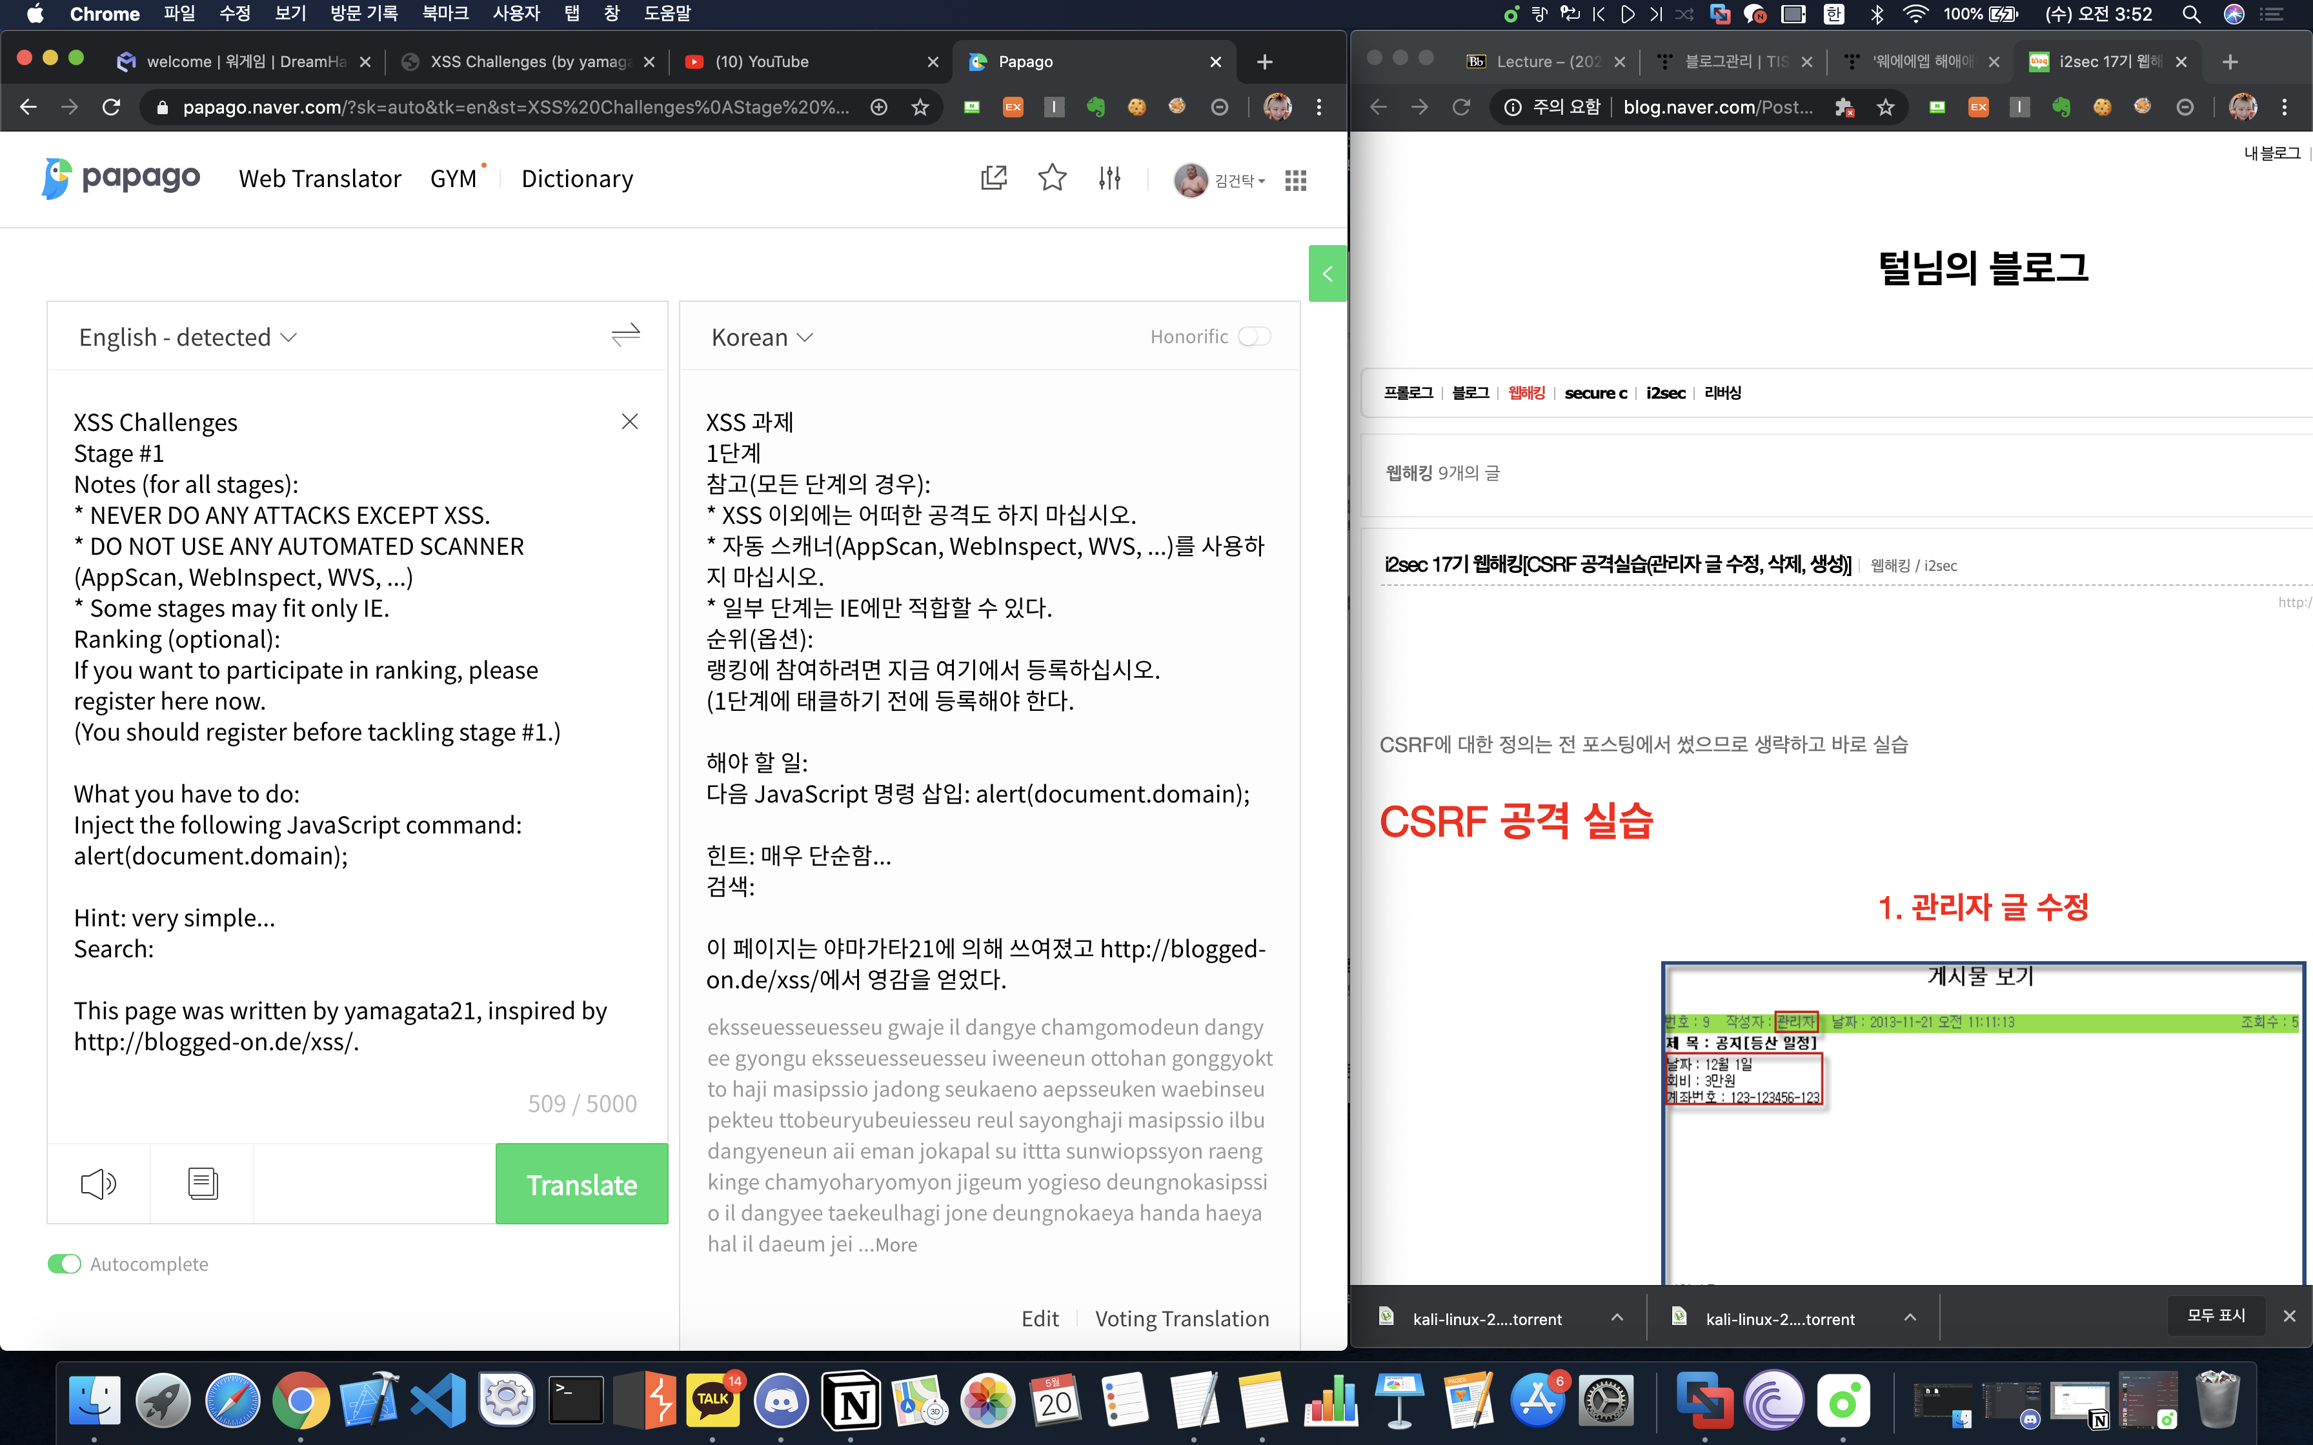
Task: Copy source text with copy icon
Action: 203,1183
